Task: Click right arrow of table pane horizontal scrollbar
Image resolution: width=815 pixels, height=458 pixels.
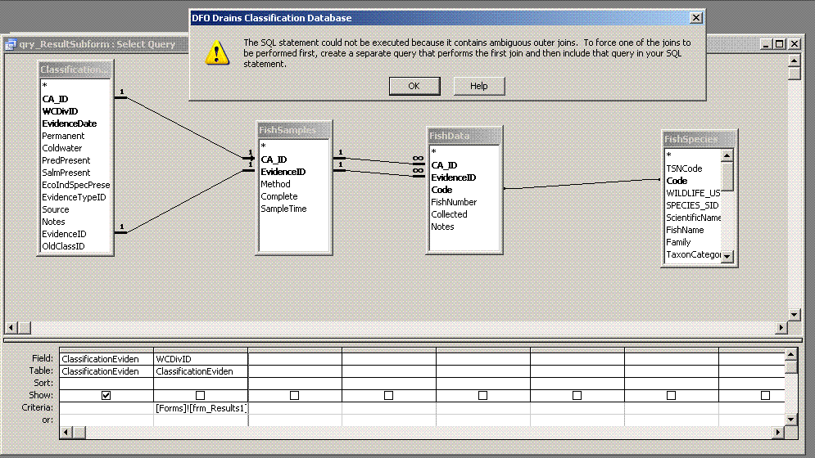Action: tap(781, 328)
